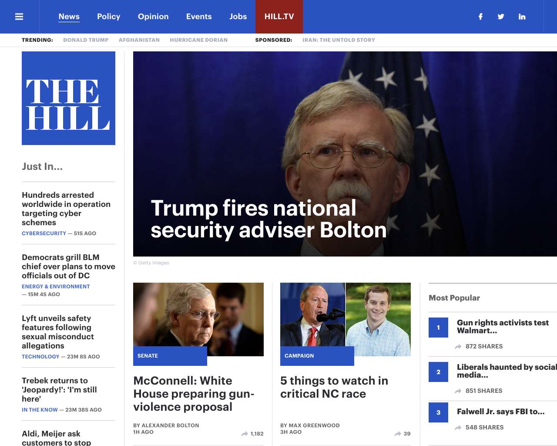Select the Senate category label
The width and height of the screenshot is (557, 446).
170,356
